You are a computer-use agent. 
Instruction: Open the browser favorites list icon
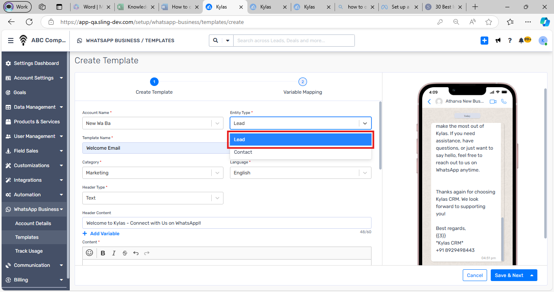[x=510, y=22]
